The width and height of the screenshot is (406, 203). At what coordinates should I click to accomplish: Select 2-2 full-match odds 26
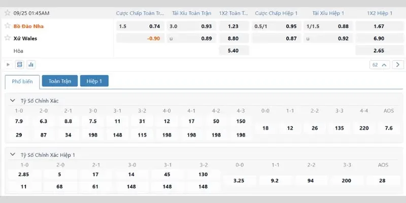(315, 128)
